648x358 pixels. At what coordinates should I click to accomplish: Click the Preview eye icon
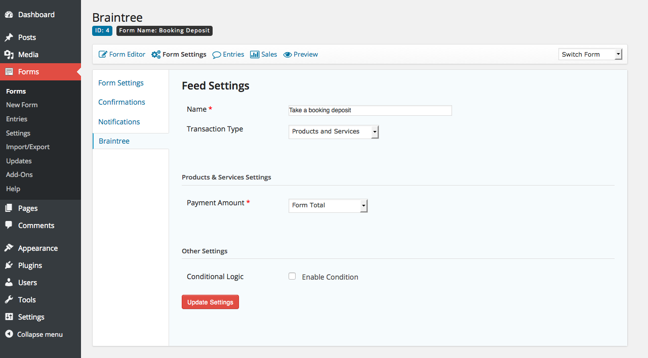(288, 55)
